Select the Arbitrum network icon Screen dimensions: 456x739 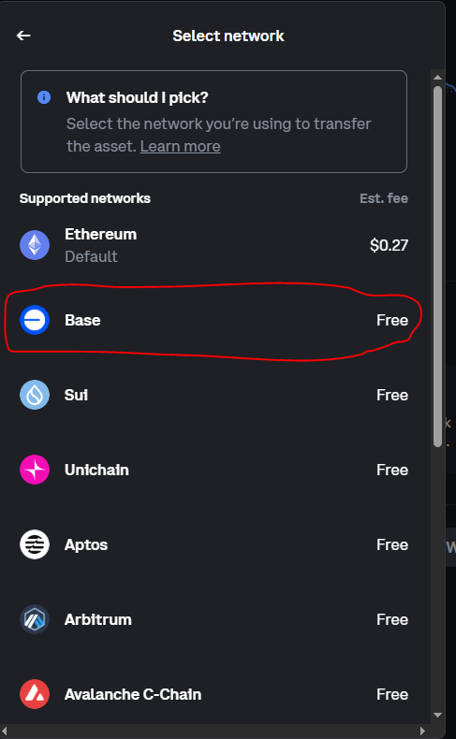[35, 619]
